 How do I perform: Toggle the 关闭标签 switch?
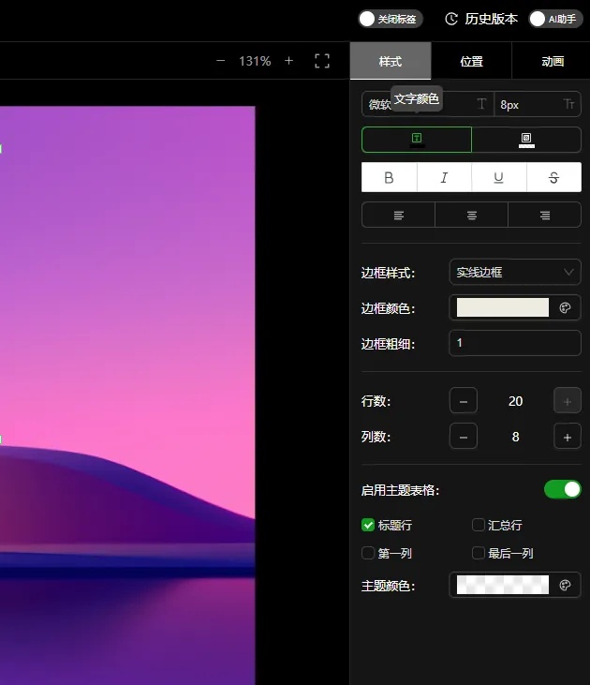(x=391, y=19)
